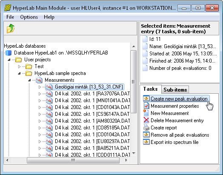Click the Measurements spectrum icon
Image resolution: width=223 pixels, height=175 pixels.
pyautogui.click(x=39, y=80)
